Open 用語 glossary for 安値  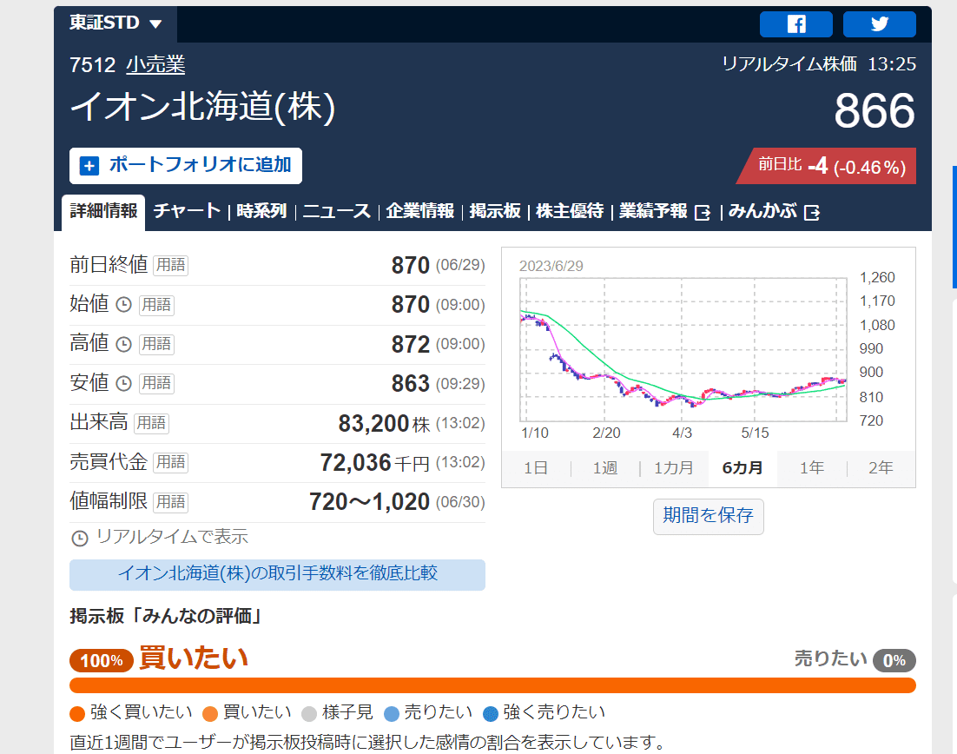point(156,383)
